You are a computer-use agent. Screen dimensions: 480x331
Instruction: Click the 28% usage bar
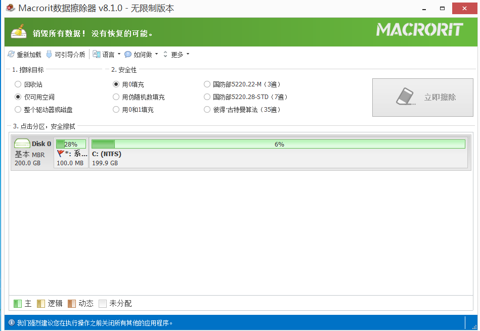[71, 144]
